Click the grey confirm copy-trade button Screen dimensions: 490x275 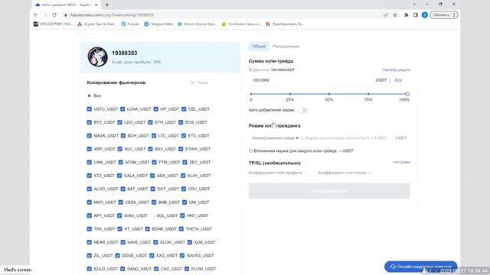pyautogui.click(x=329, y=191)
